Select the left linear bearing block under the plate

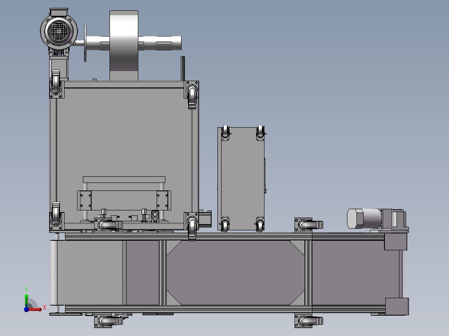tap(85, 200)
